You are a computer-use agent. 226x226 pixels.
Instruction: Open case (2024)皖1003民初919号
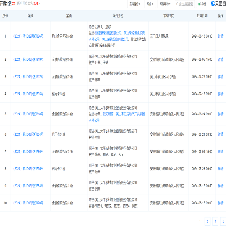[x=28, y=59]
